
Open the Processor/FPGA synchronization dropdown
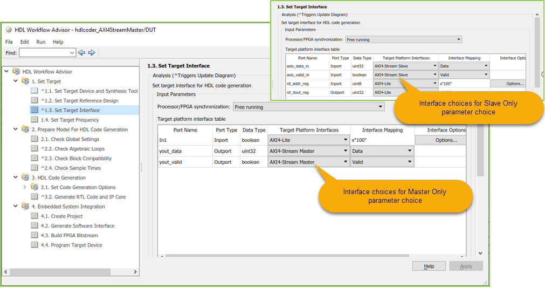(x=309, y=107)
